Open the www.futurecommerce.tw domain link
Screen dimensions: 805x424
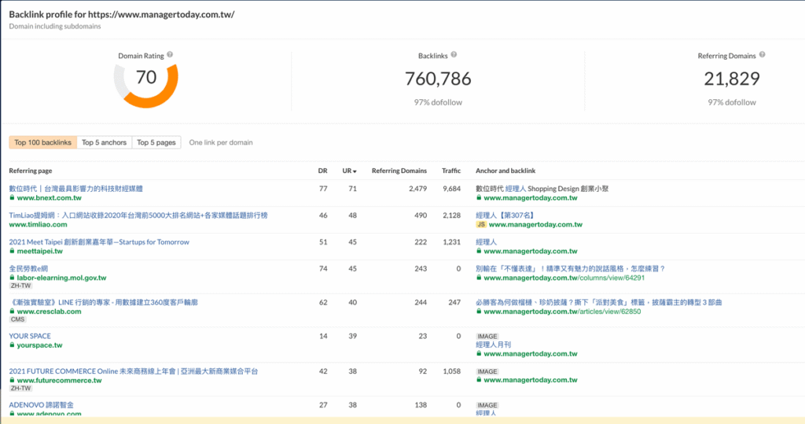pyautogui.click(x=60, y=380)
